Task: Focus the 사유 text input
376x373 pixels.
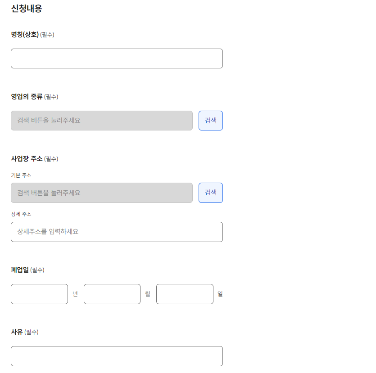Action: (117, 356)
